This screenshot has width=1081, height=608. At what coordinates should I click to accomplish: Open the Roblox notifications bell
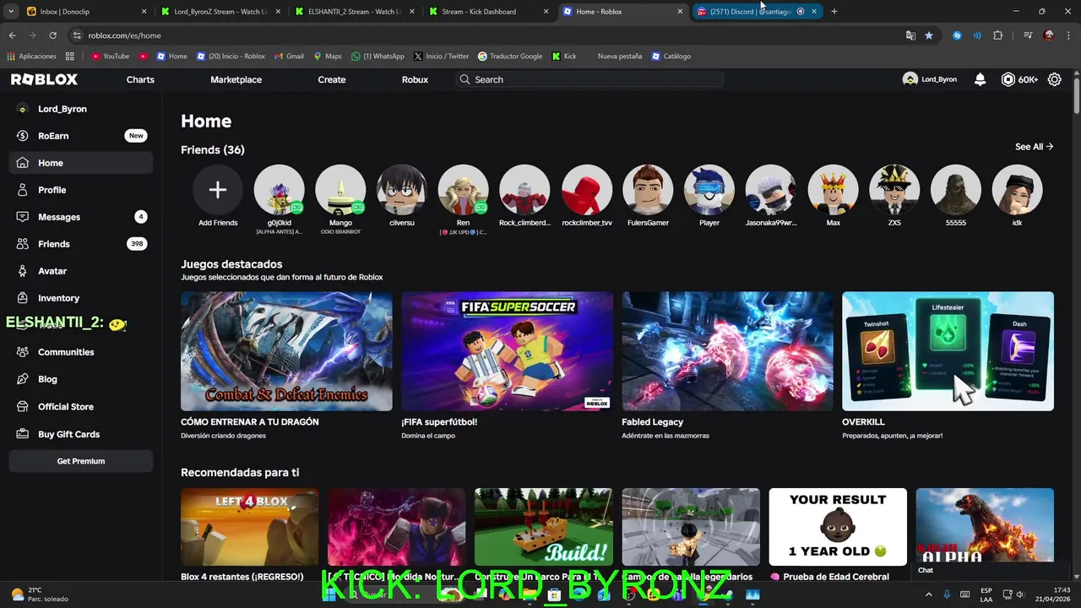coord(980,79)
